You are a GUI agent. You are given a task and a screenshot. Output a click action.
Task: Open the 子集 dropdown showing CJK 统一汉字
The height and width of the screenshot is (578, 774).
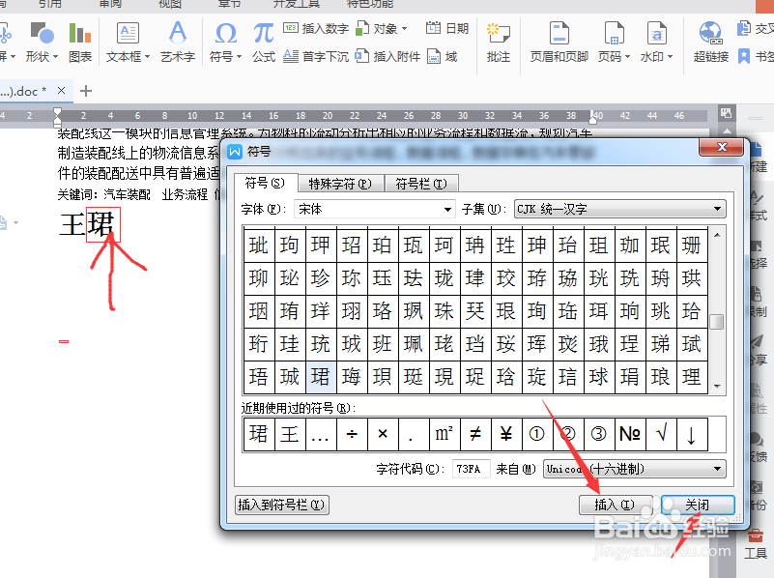pos(717,209)
